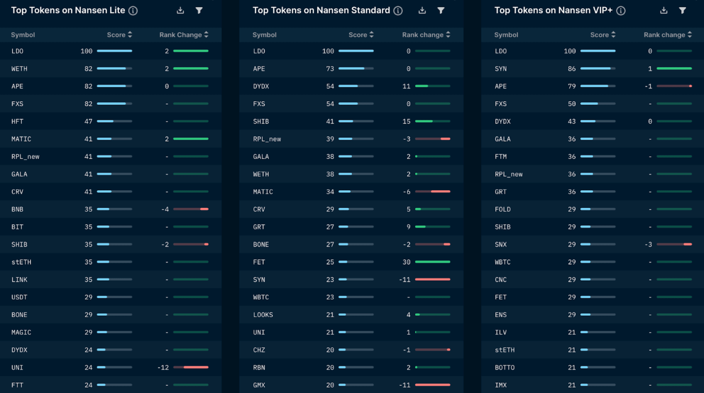Show info tooltip for Nansen Standard panel
This screenshot has width=704, height=393.
398,11
